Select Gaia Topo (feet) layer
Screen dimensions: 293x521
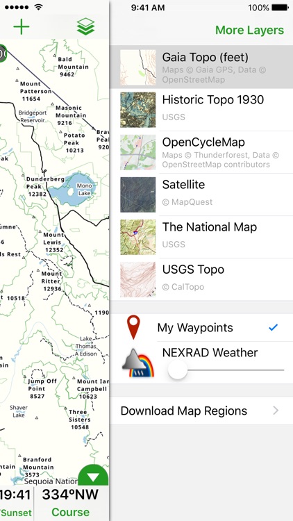(x=201, y=67)
